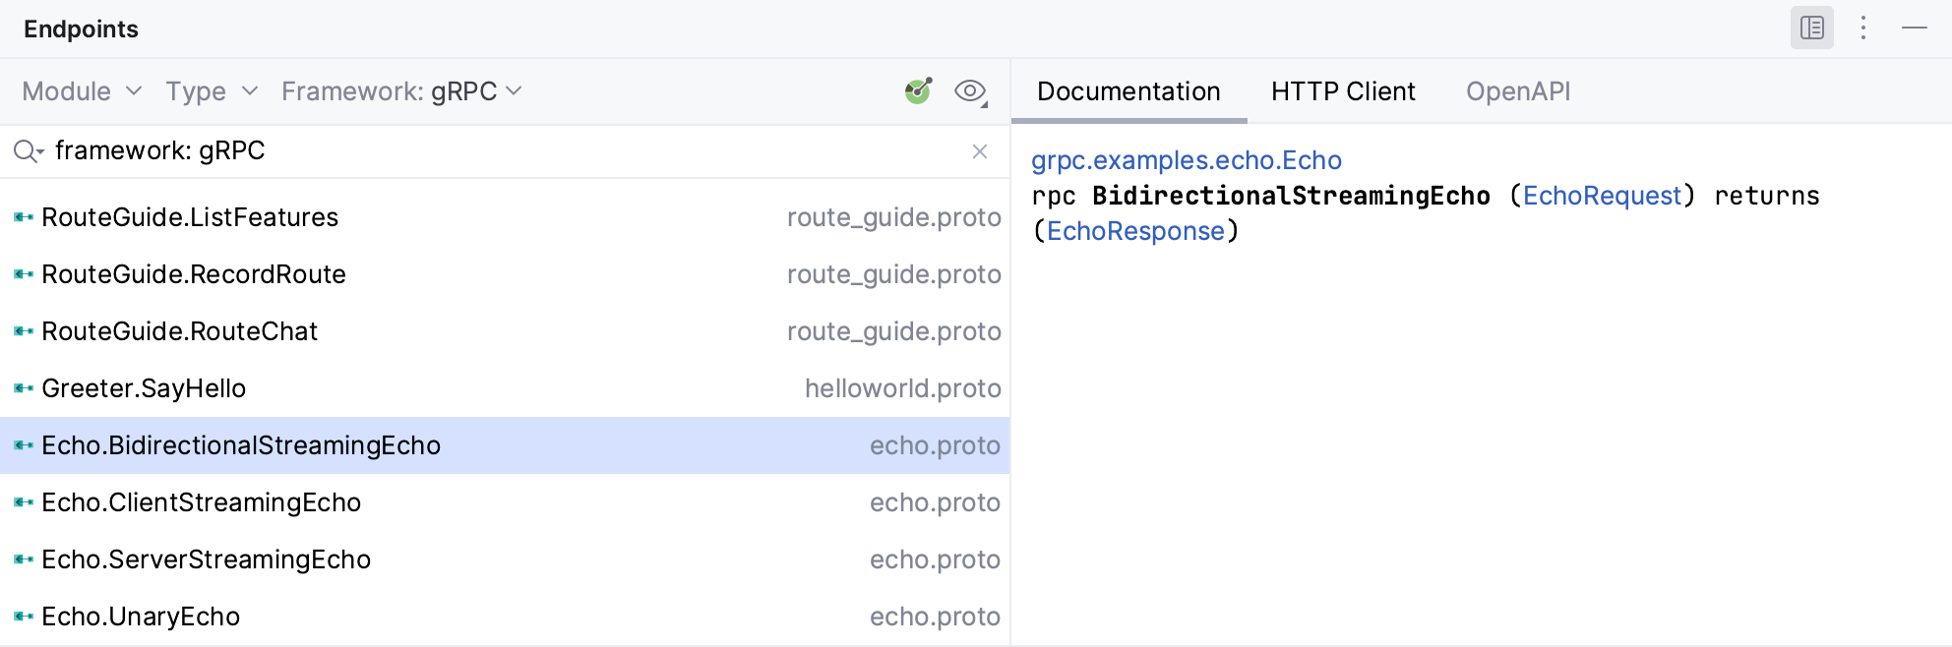The image size is (1952, 647).
Task: Open the OpenAPI tab
Action: coord(1518,91)
